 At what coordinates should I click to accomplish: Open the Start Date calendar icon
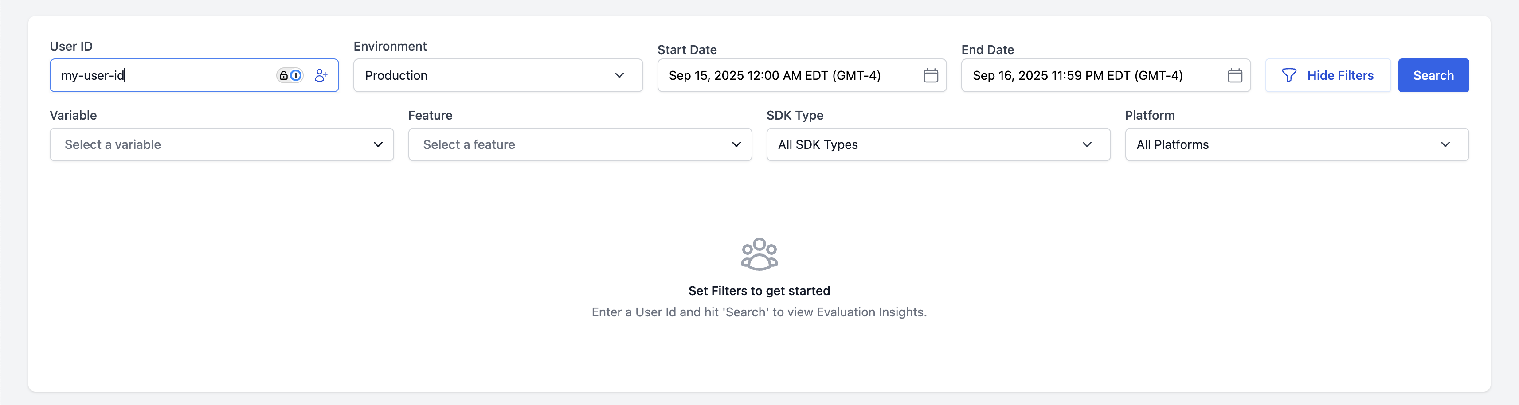point(931,75)
